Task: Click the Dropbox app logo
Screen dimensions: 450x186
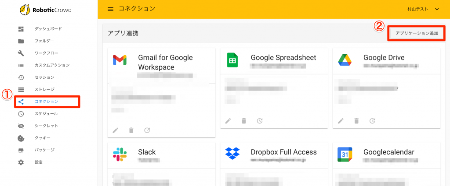Action: [232, 154]
